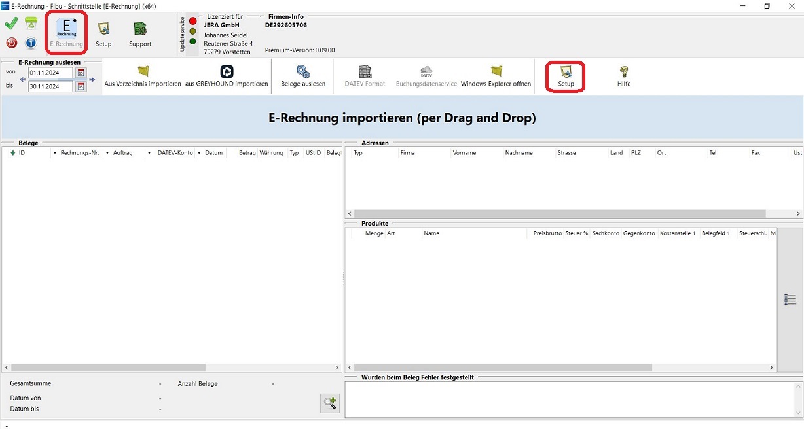Open the Hilfe help button

[624, 77]
